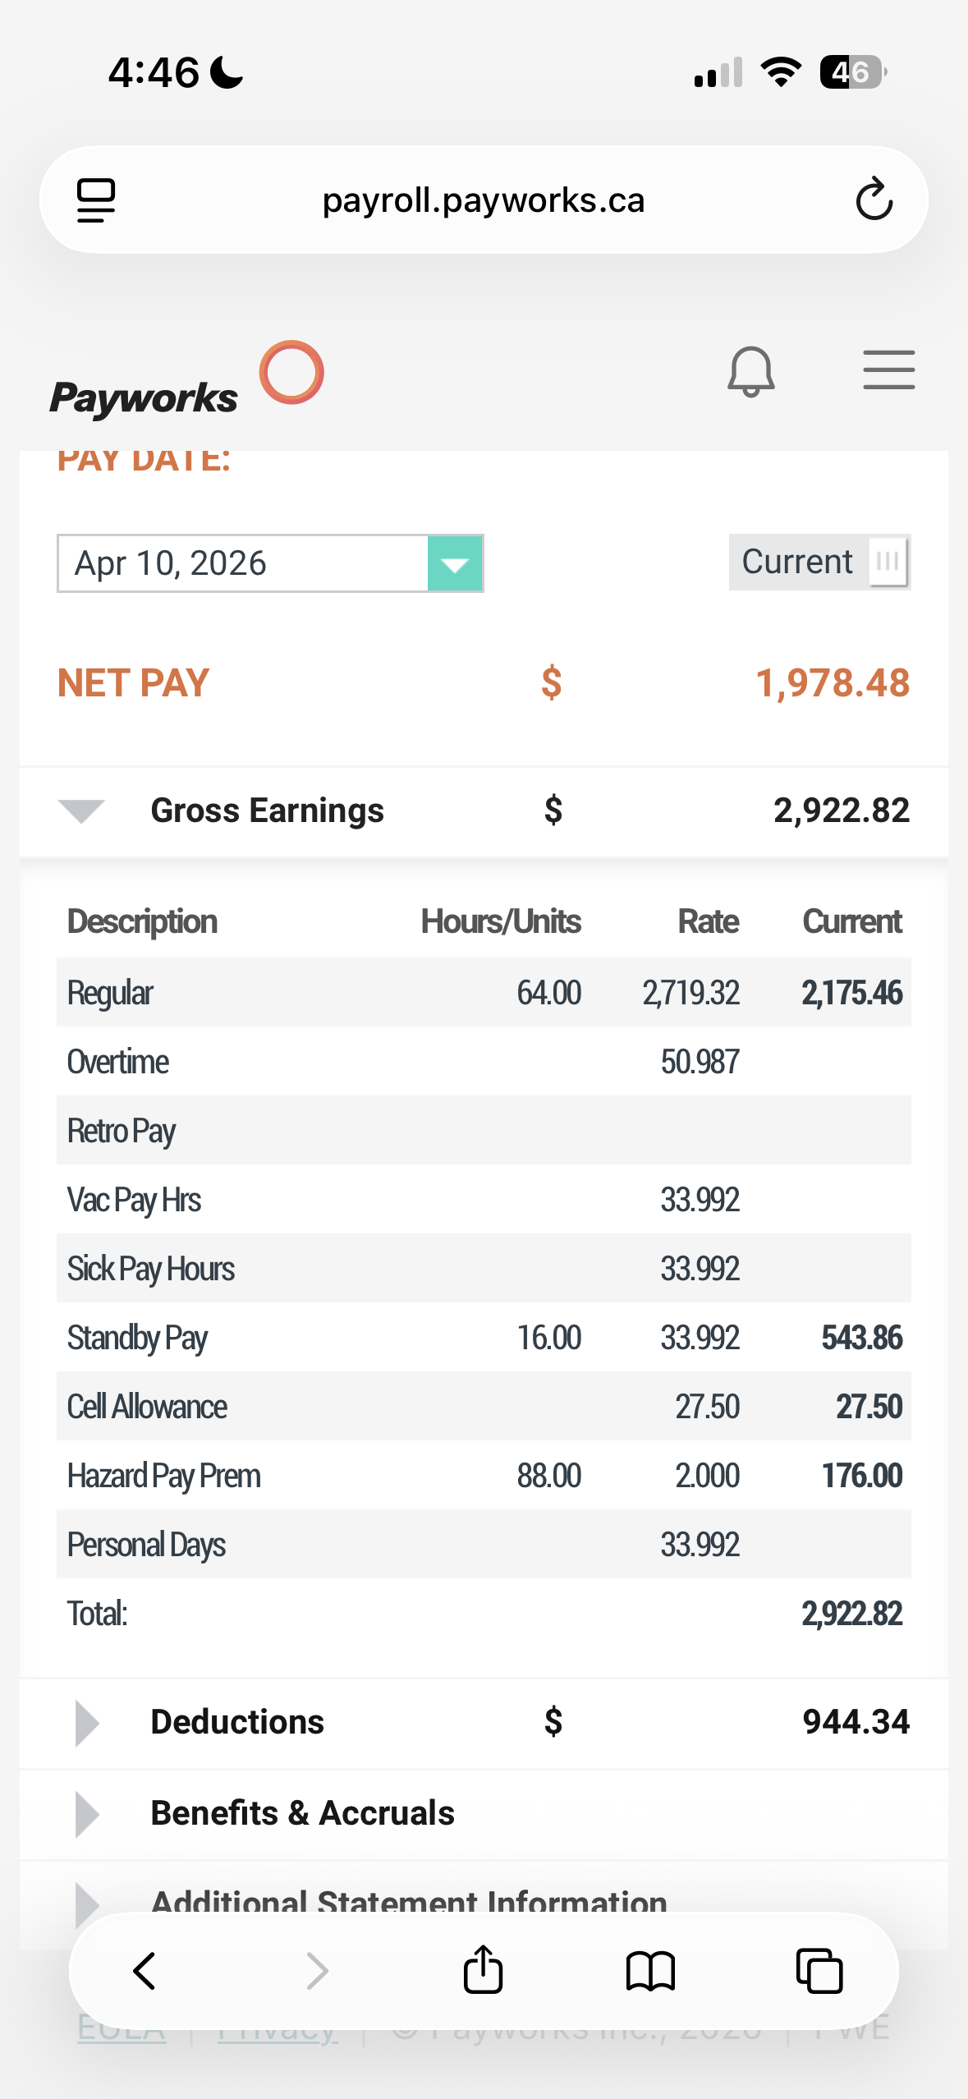Expand the Deductions section
Screen dimensions: 968x2099
click(87, 1722)
